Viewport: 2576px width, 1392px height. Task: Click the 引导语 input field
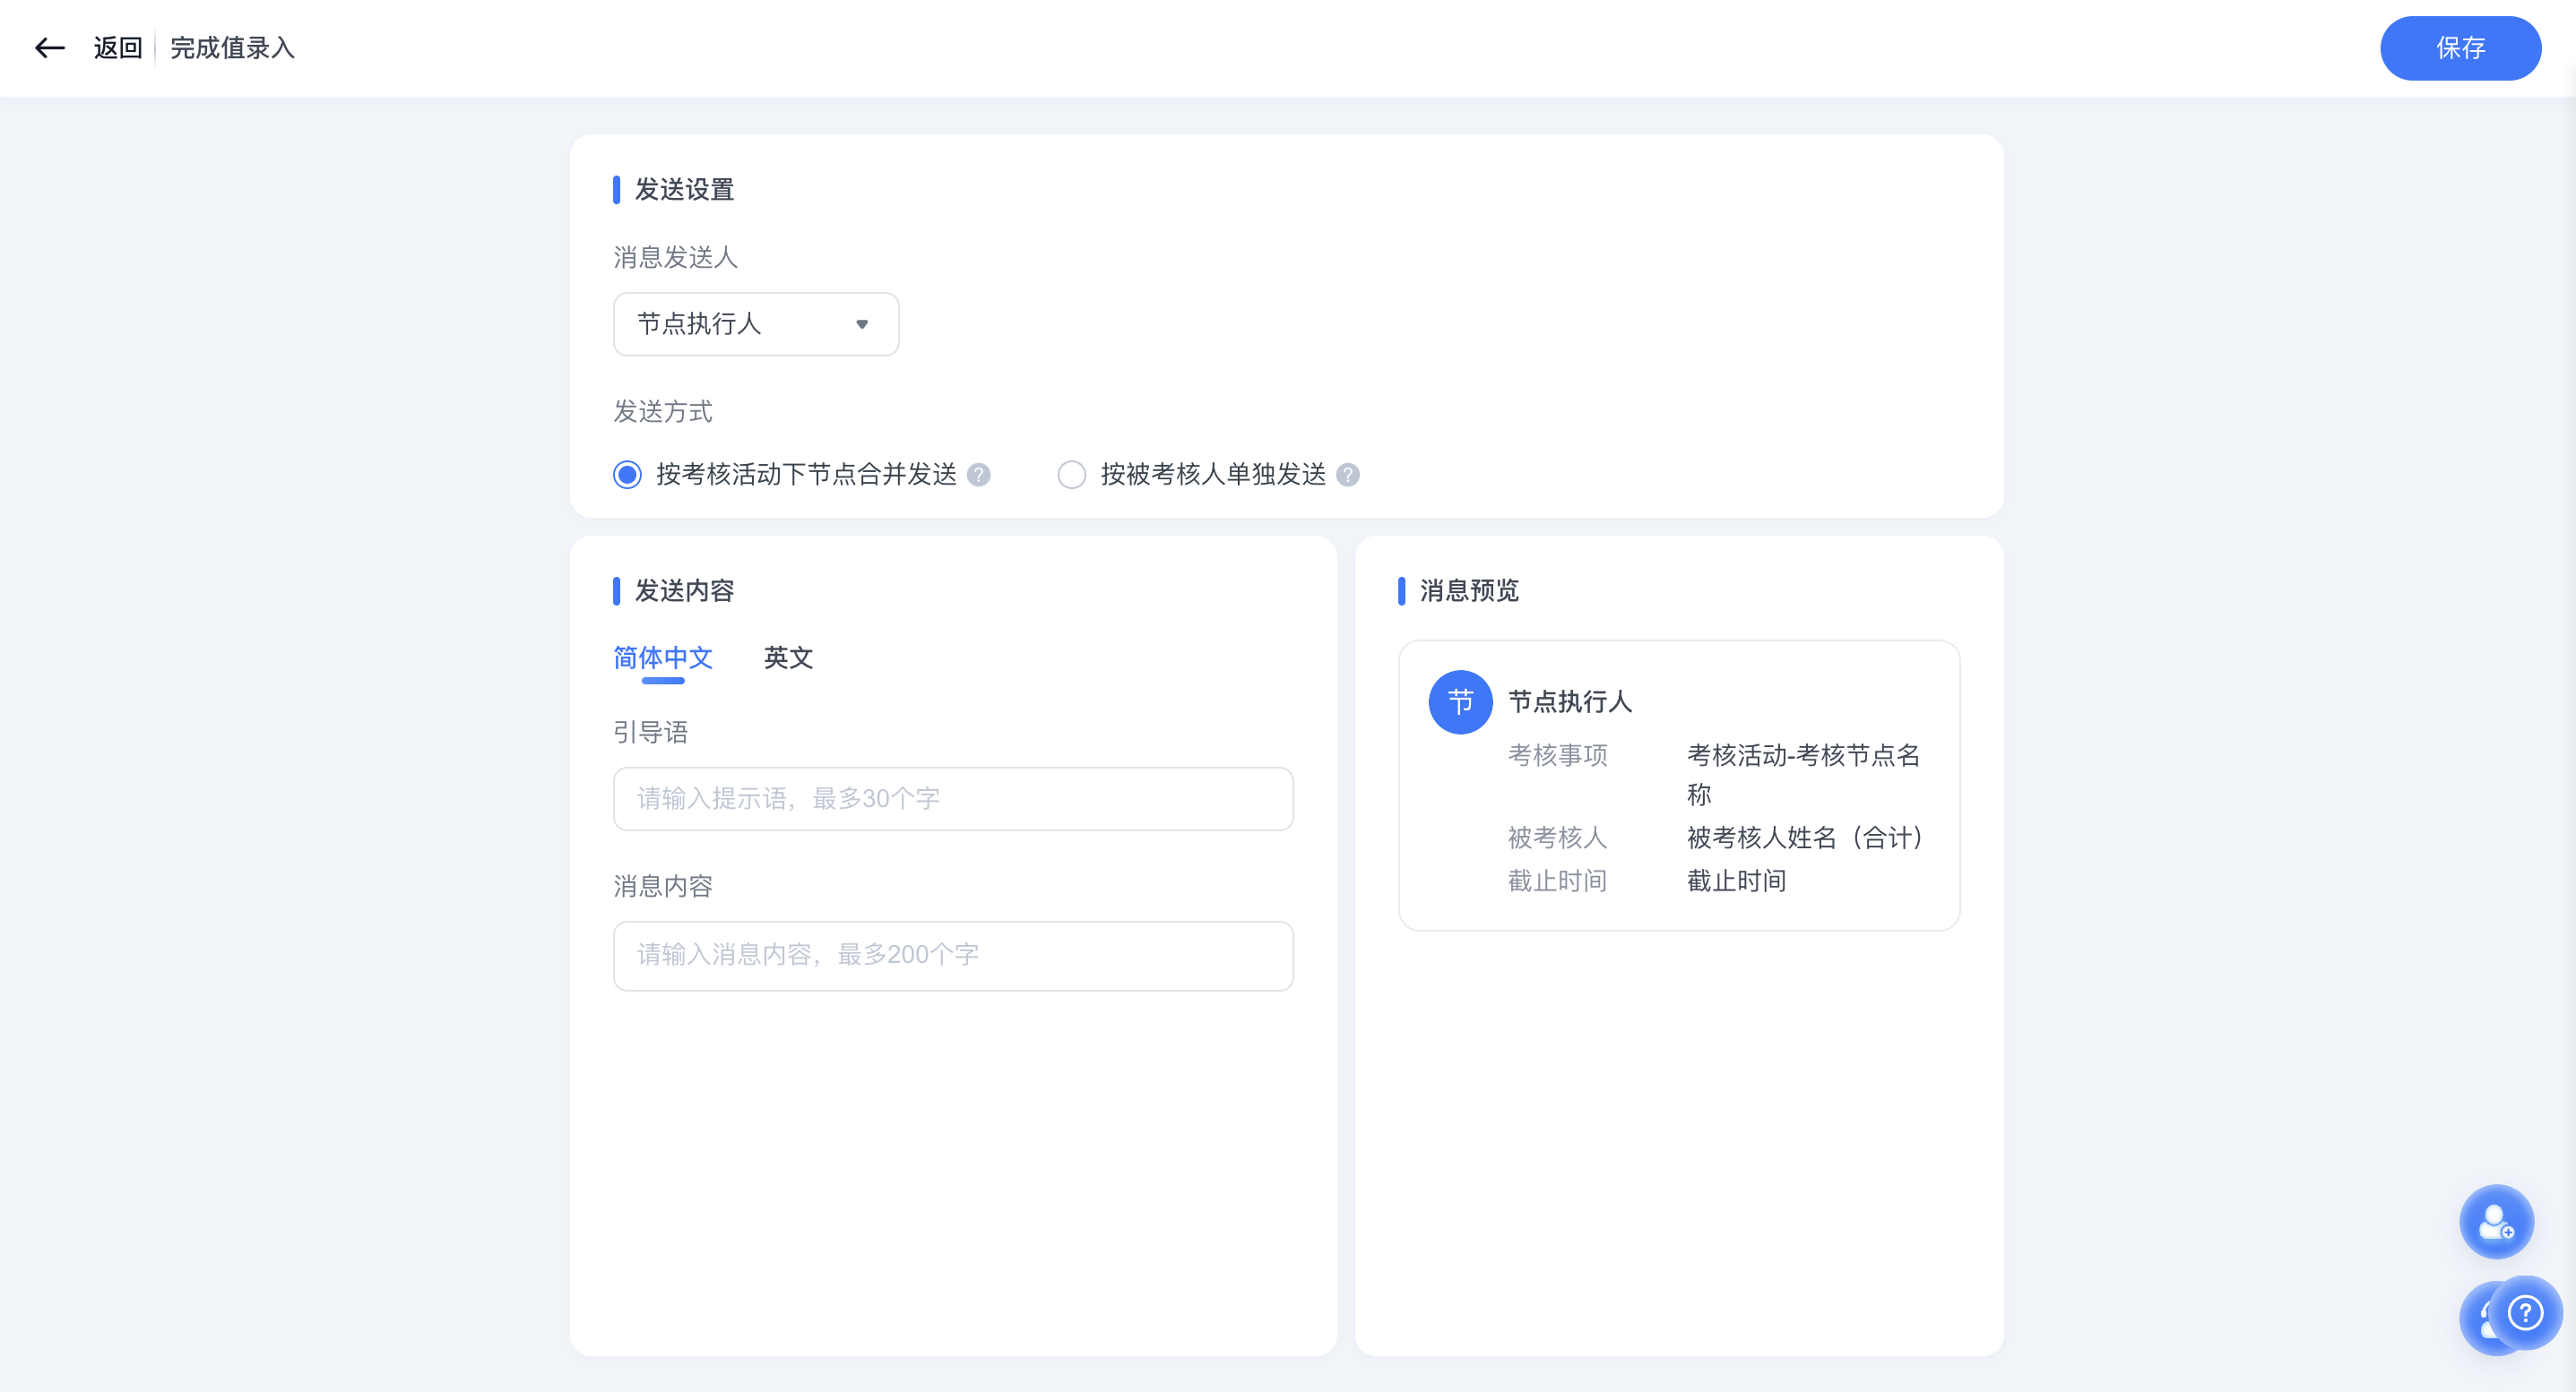coord(952,798)
